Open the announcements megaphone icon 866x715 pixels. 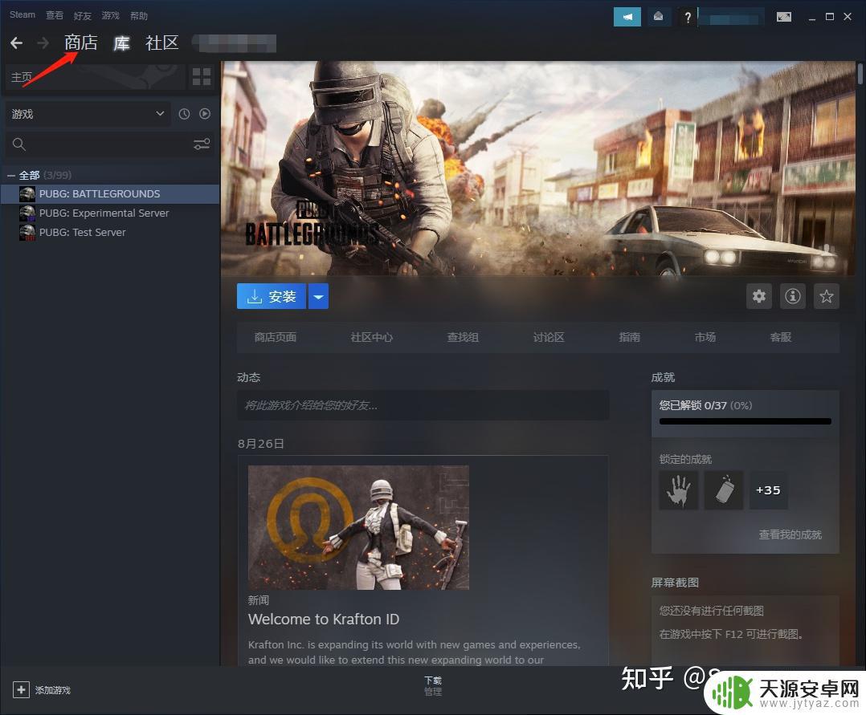pos(627,17)
